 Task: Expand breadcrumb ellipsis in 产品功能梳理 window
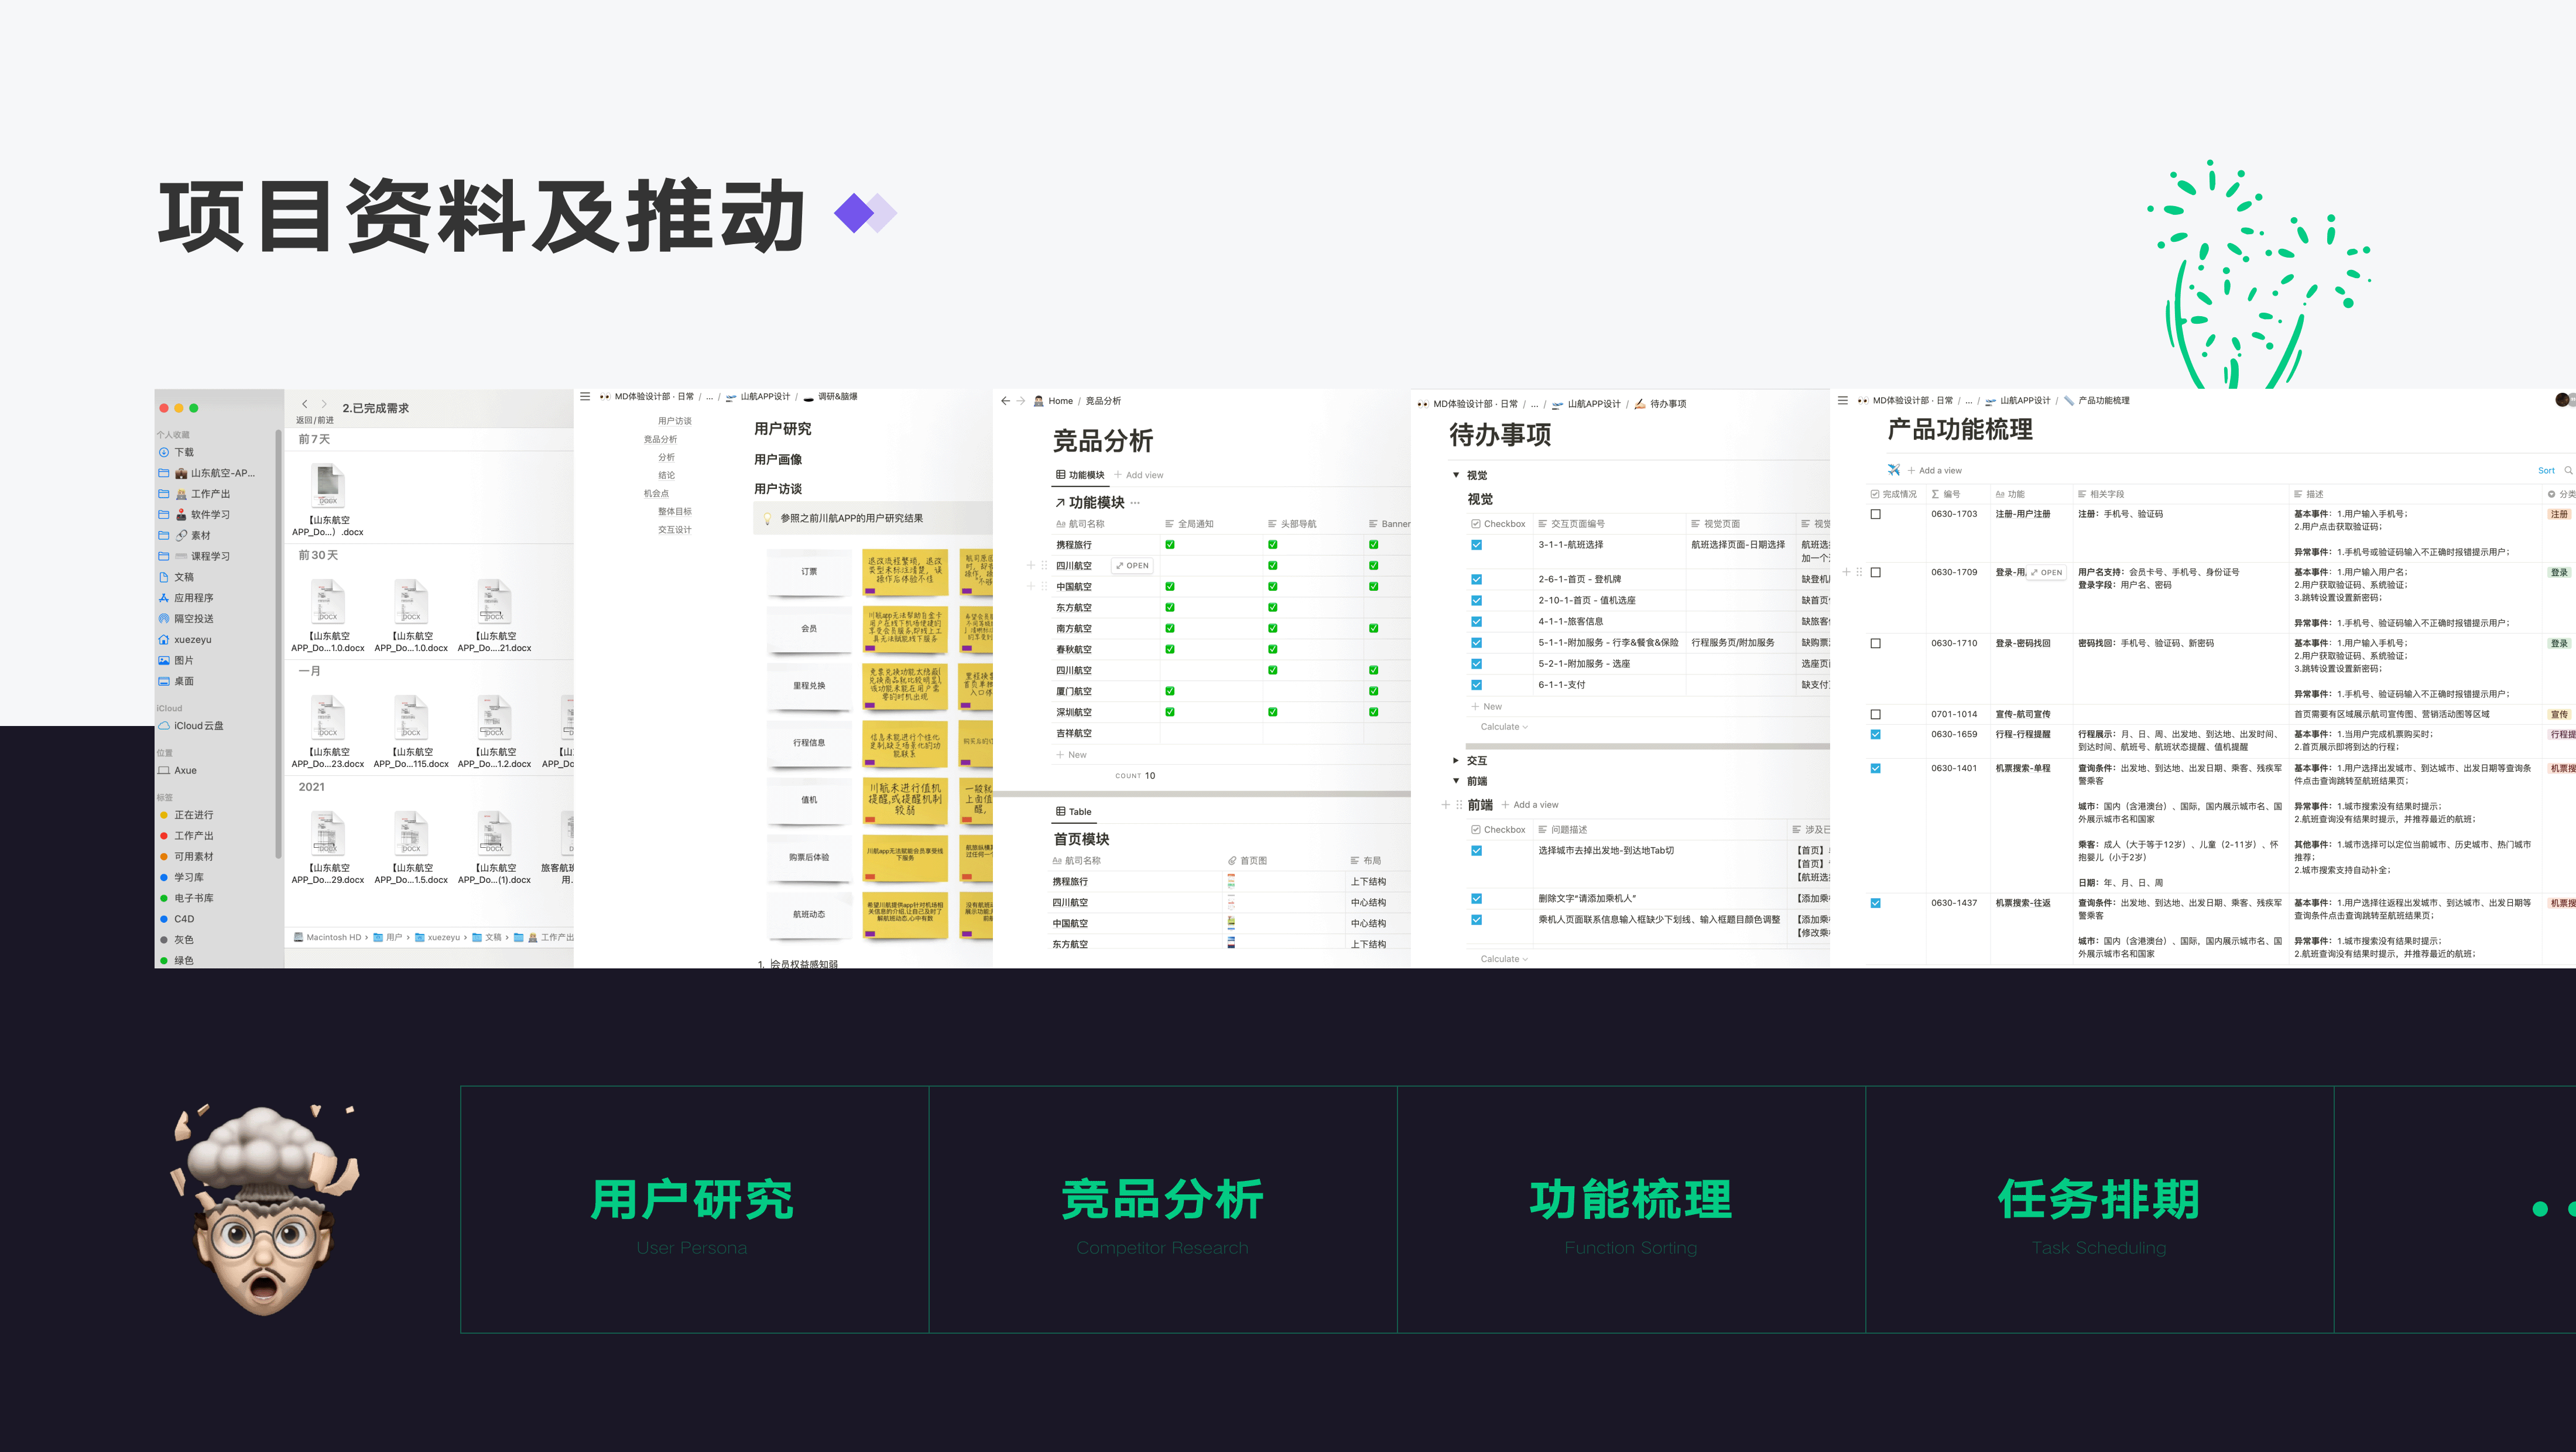tap(1968, 401)
